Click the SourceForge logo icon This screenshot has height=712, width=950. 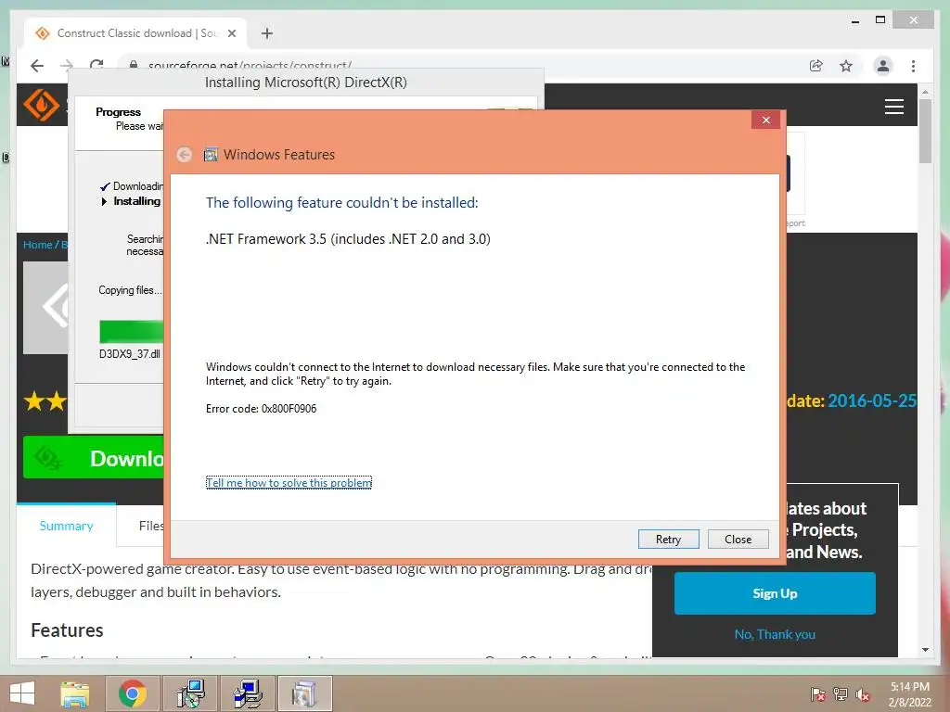pos(41,105)
